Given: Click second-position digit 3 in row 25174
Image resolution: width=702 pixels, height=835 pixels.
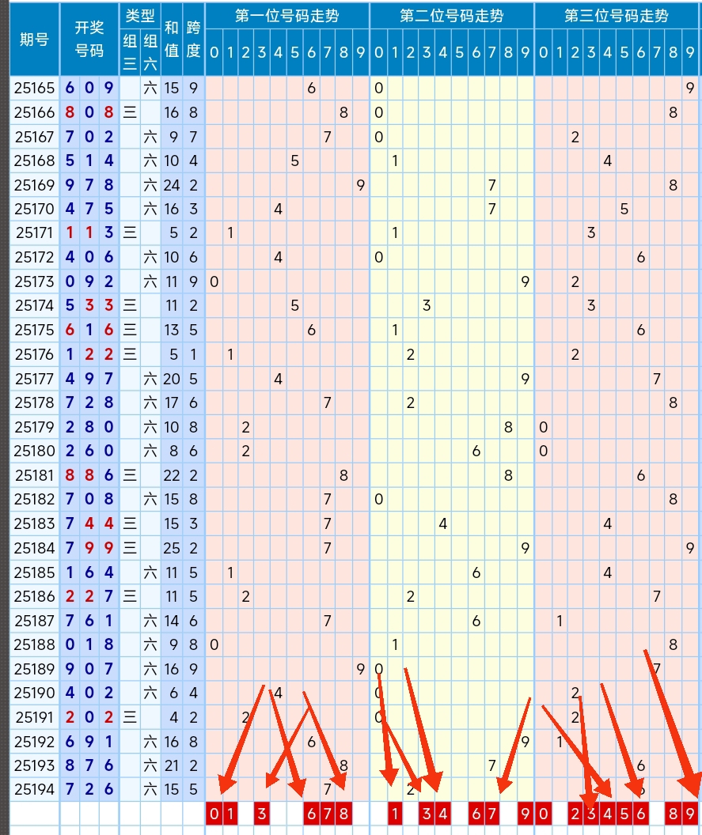Looking at the screenshot, I should coord(427,305).
